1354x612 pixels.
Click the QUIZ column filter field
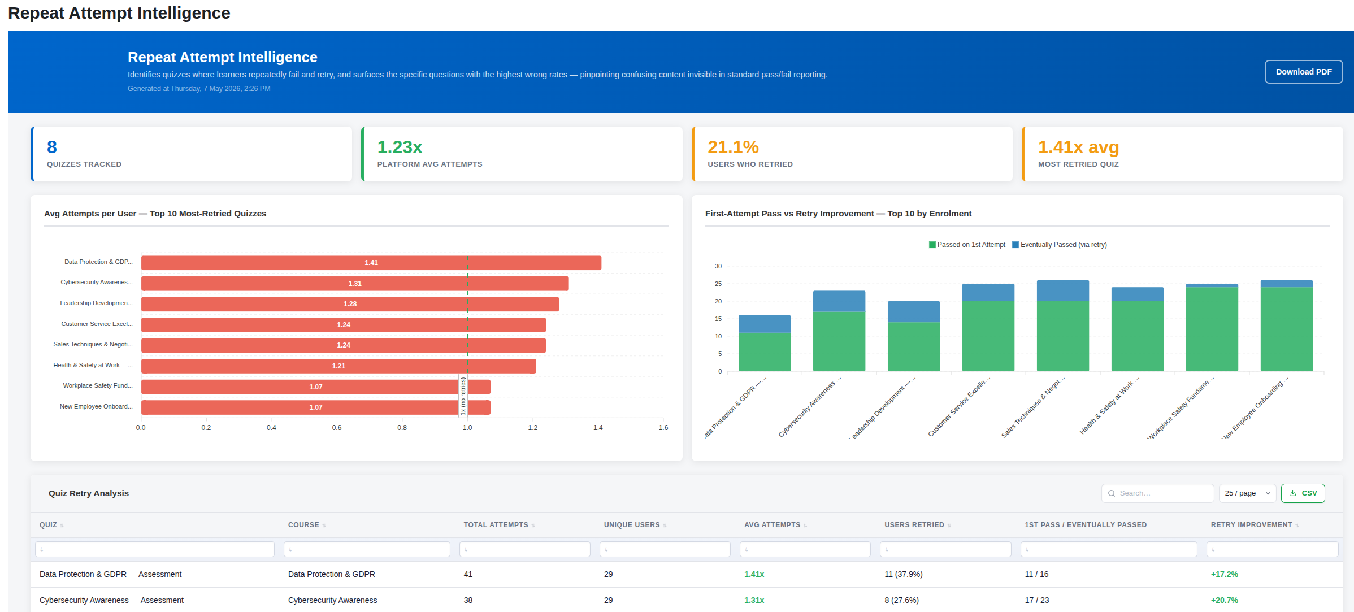tap(155, 549)
